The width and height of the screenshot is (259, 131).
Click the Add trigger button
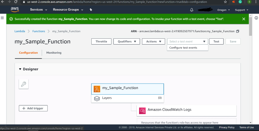33,108
